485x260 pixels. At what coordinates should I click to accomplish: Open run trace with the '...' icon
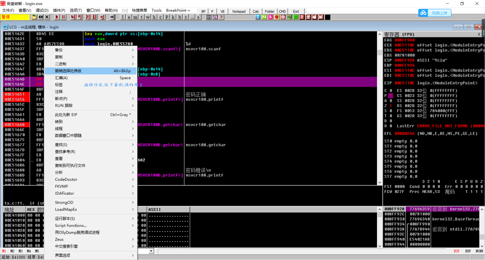[x=192, y=17]
